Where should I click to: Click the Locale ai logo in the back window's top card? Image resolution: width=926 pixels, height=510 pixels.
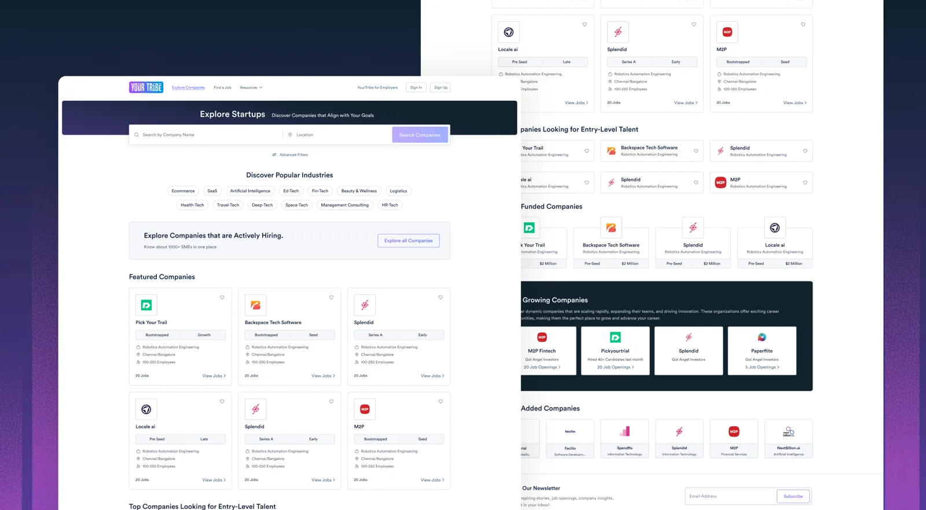[x=509, y=32]
